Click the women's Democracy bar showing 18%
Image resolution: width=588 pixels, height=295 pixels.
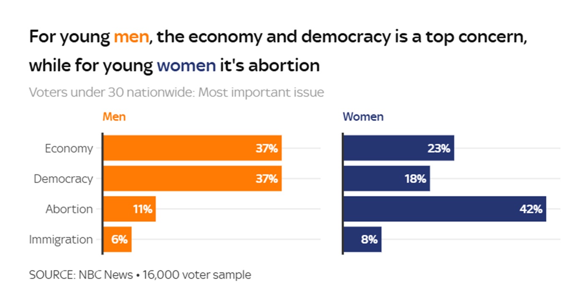(386, 179)
